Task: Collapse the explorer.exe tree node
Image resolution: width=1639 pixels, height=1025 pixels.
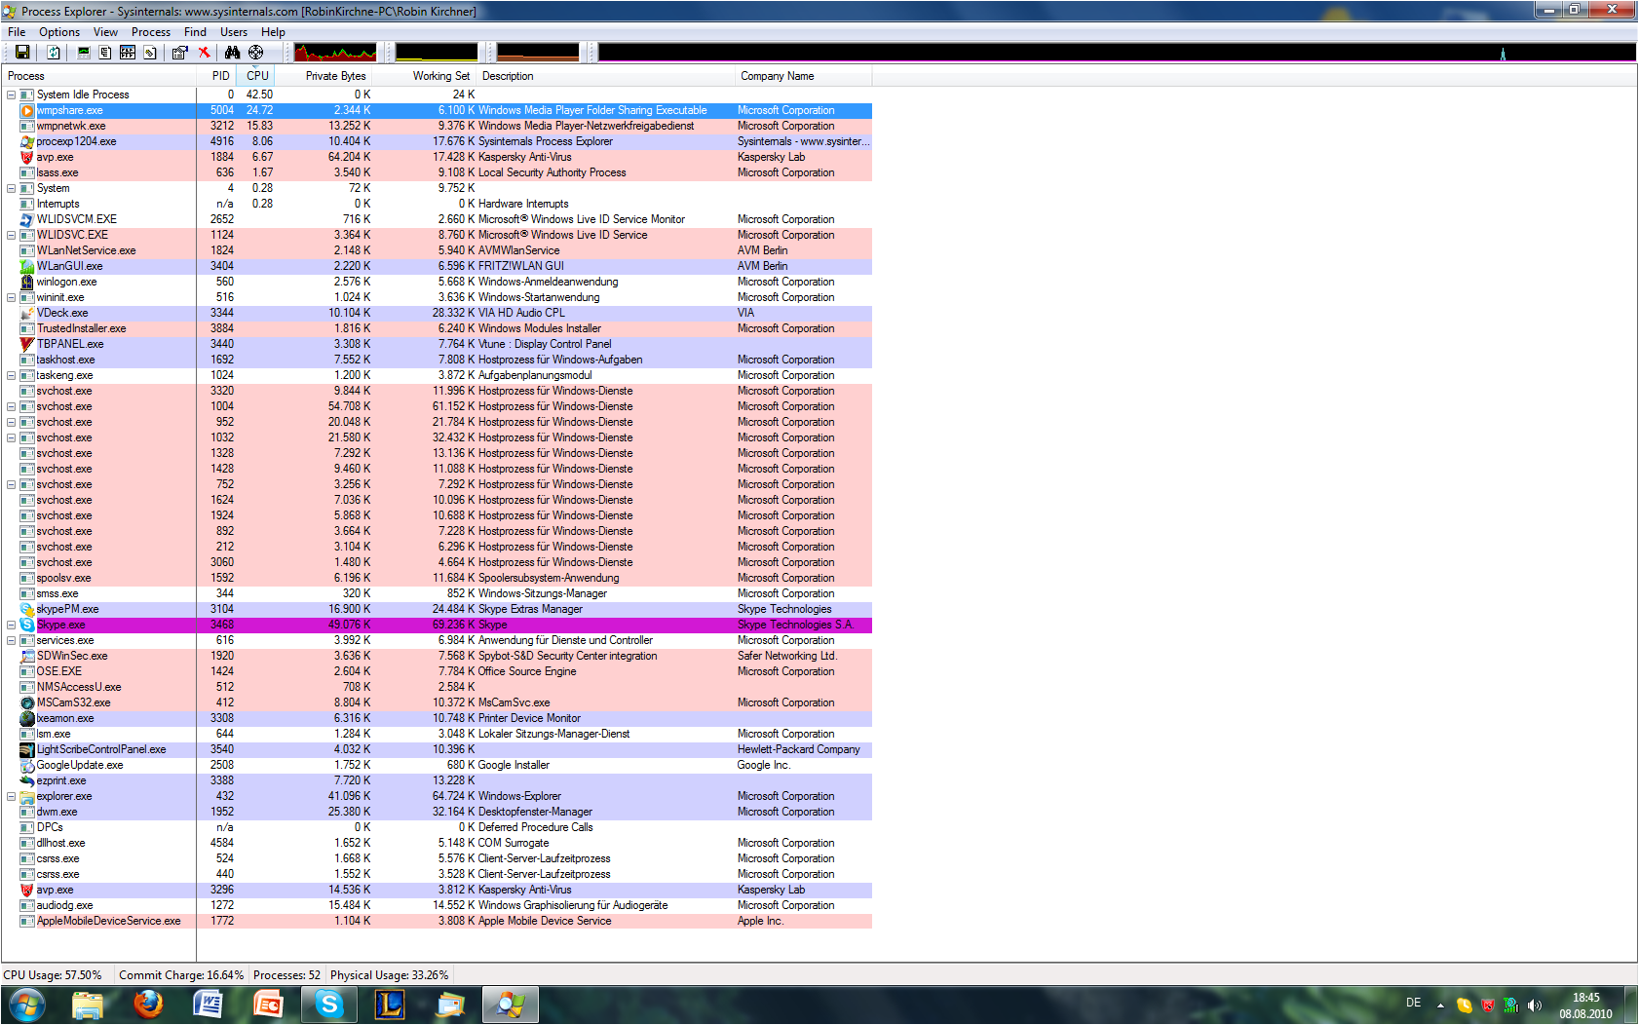Action: pos(12,797)
